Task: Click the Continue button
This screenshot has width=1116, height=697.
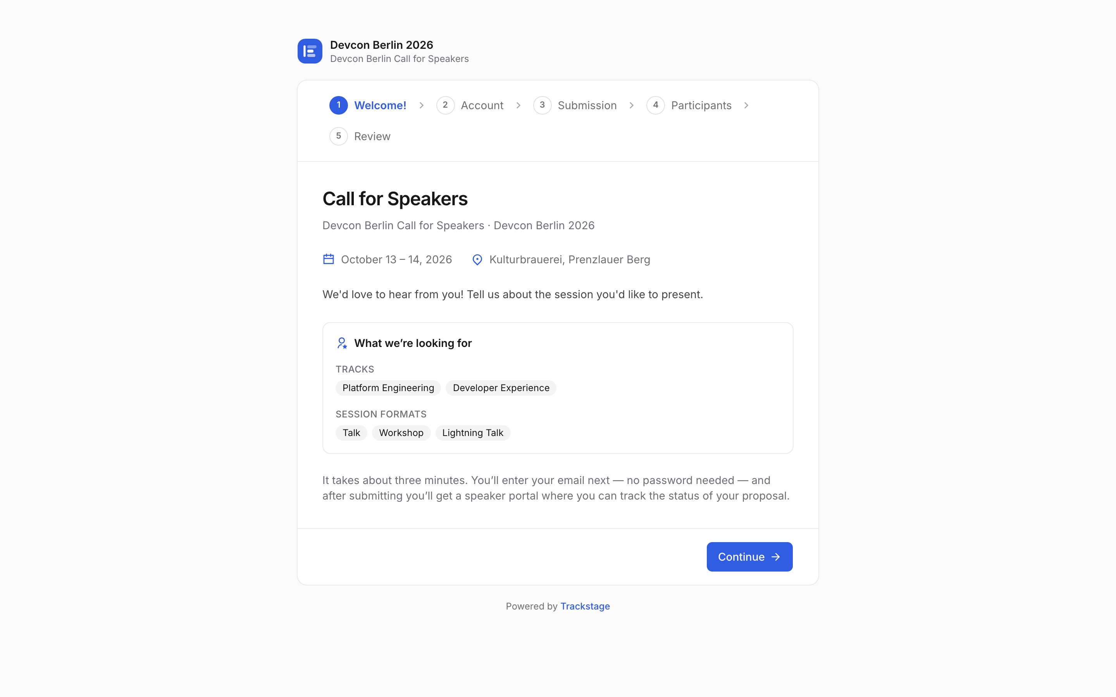Action: click(749, 557)
